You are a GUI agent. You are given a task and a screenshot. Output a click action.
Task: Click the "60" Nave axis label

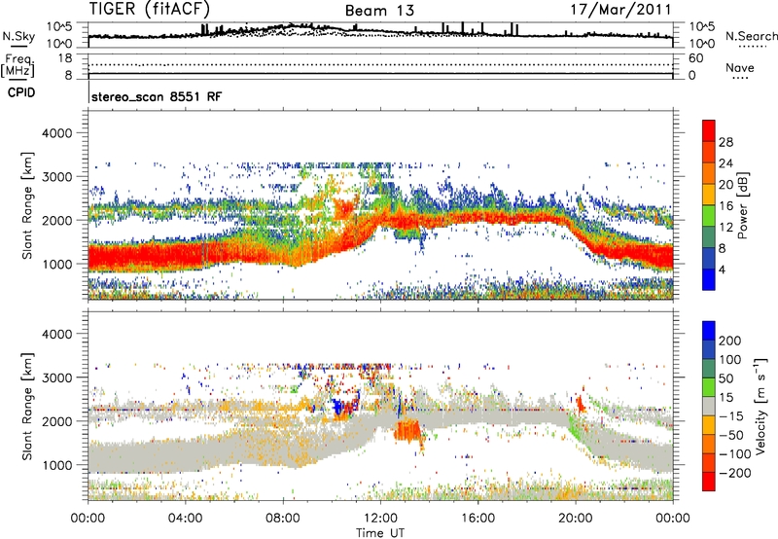696,58
